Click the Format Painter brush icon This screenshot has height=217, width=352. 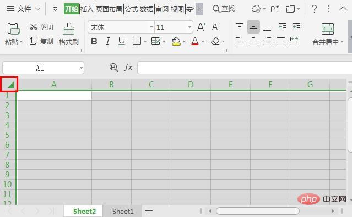(x=69, y=29)
